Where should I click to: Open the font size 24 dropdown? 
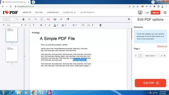[31, 25]
